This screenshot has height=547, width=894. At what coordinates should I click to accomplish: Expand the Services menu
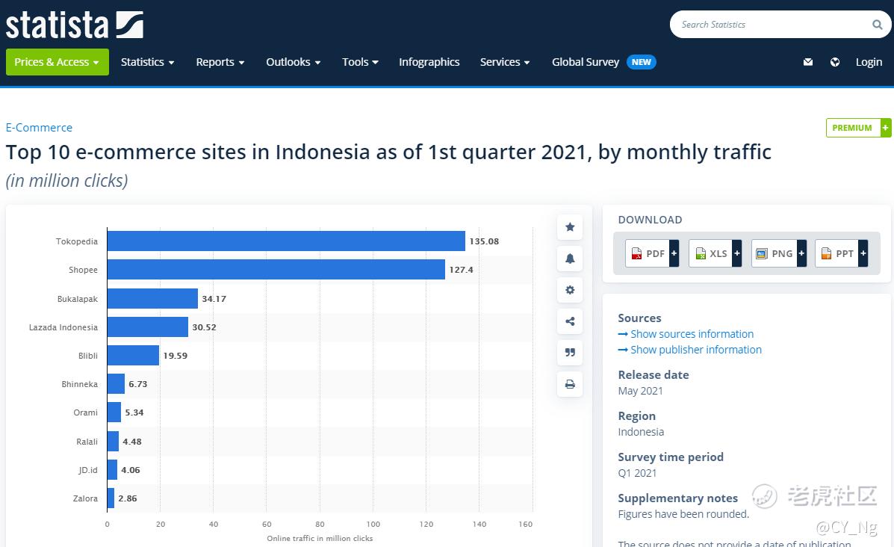pos(505,61)
